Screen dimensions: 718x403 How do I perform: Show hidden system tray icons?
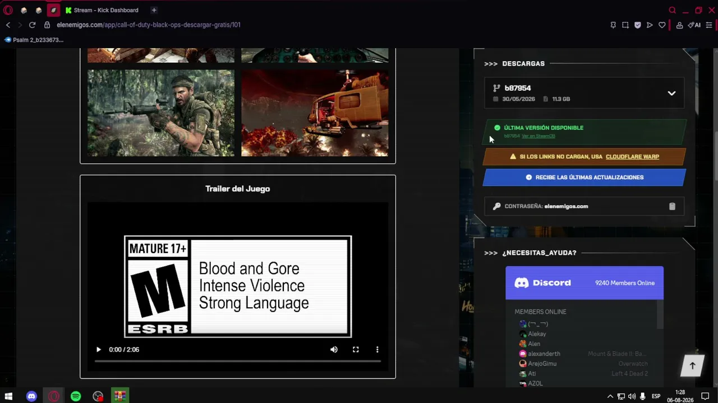coord(610,396)
